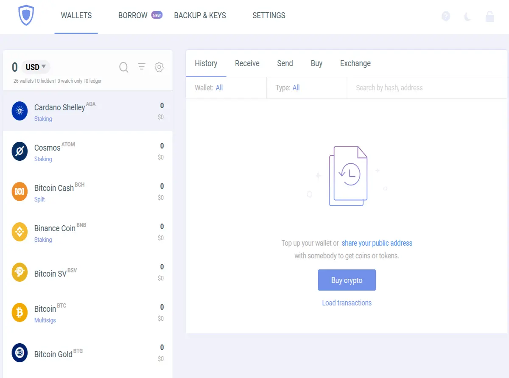Open Staking link under Cosmos
Image resolution: width=509 pixels, height=378 pixels.
coord(43,159)
